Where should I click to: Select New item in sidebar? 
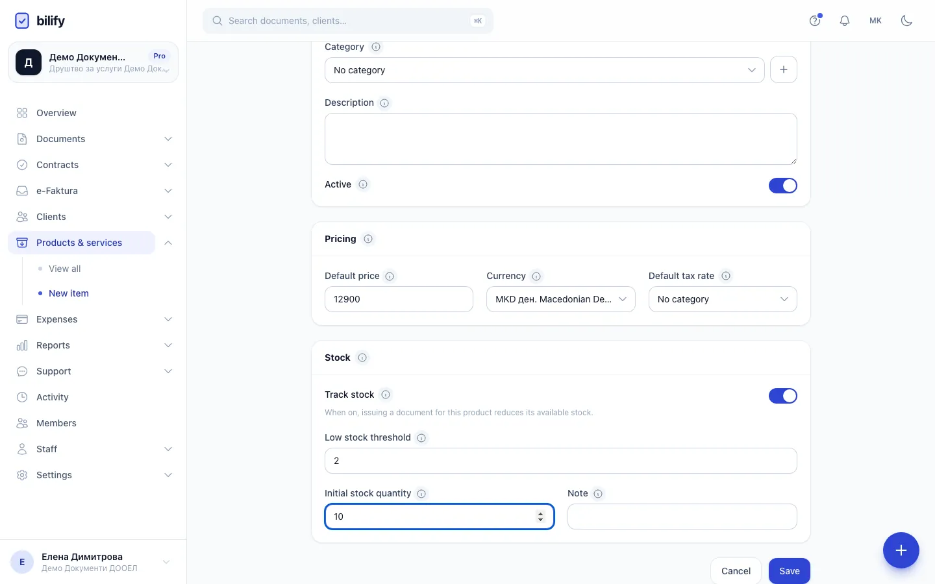click(69, 293)
